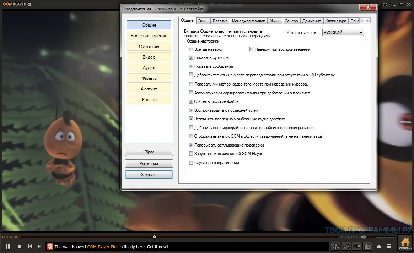414x253 pixels.
Task: Pause playback with the pause button
Action: coord(8,246)
